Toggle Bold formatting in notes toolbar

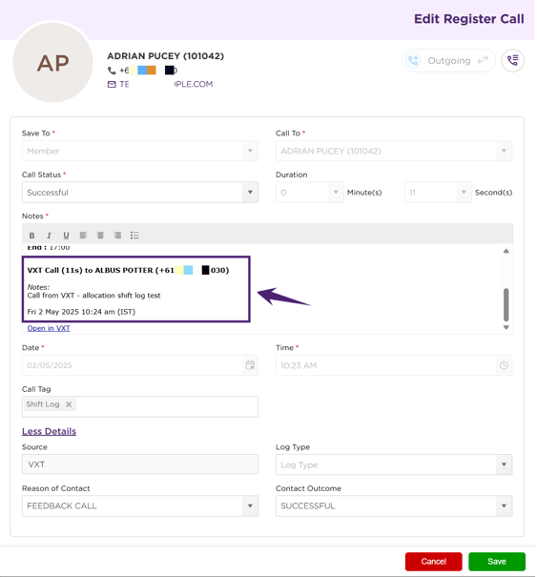(x=32, y=236)
